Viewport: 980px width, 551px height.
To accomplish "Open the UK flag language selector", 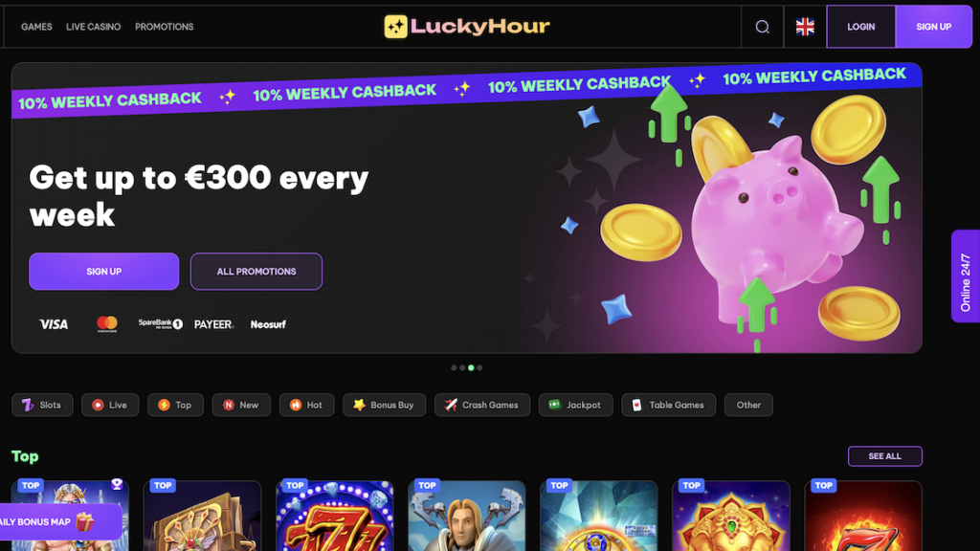I will (x=805, y=27).
